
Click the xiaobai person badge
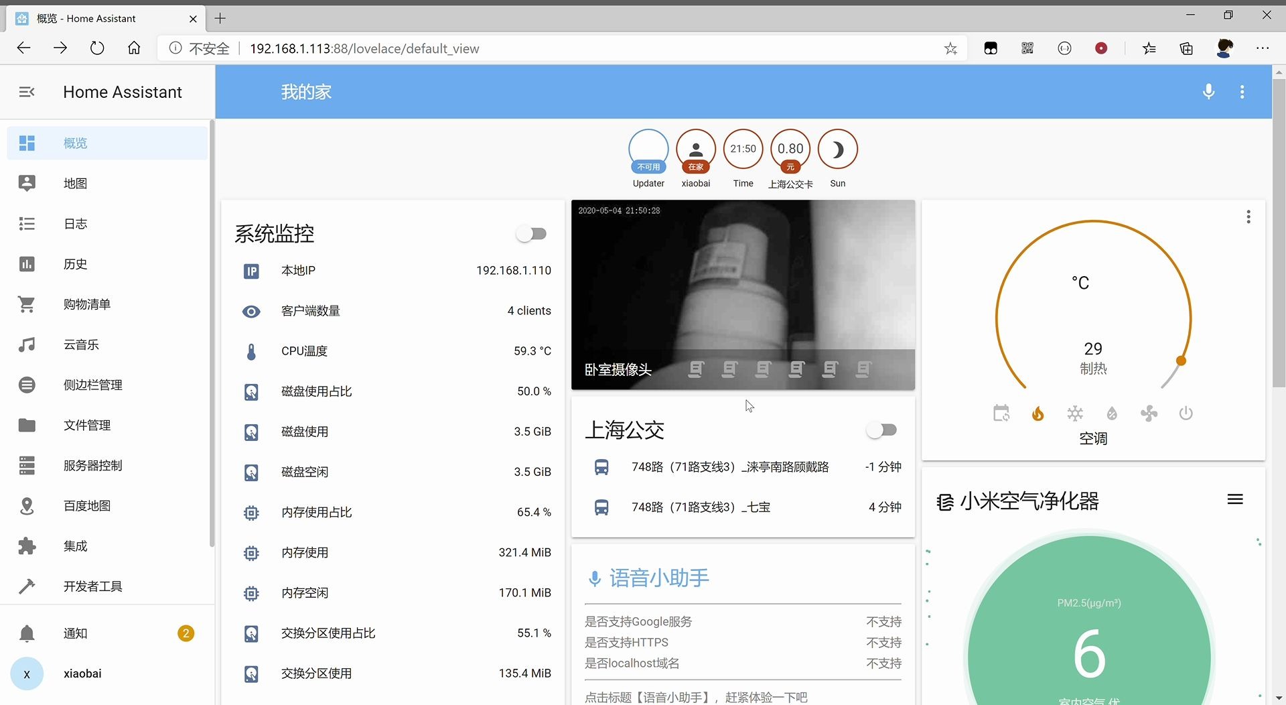pos(696,159)
